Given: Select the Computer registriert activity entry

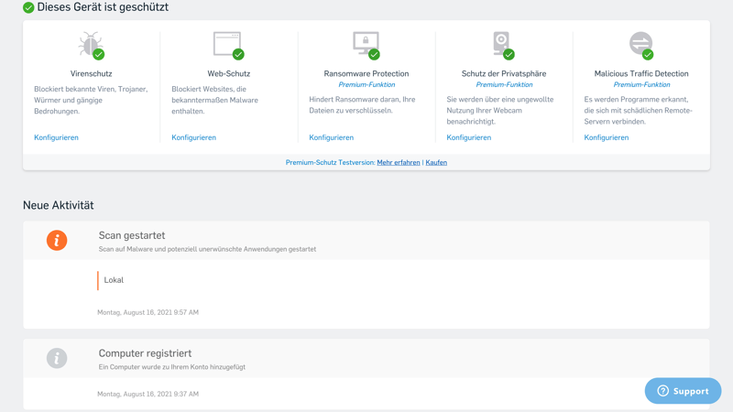Looking at the screenshot, I should 145,353.
